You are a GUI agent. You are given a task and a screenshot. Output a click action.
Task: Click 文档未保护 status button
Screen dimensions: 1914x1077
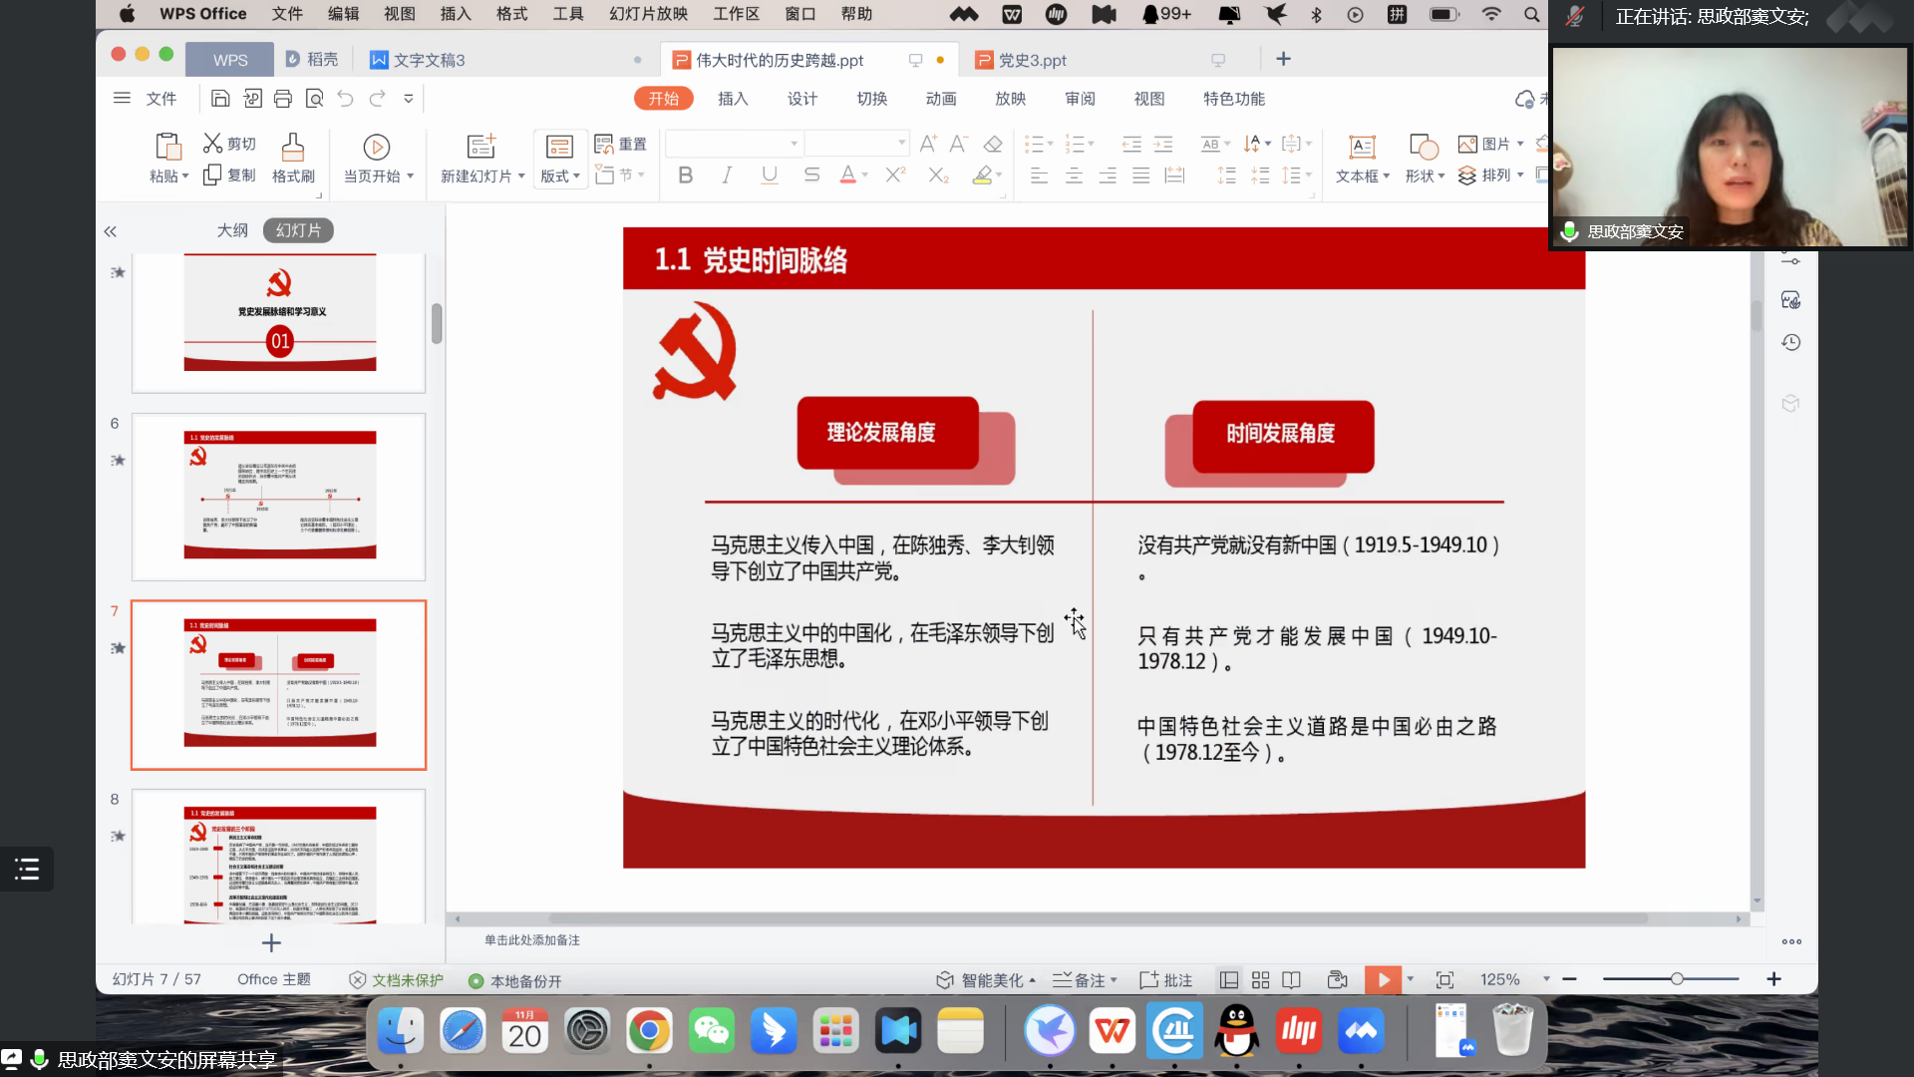click(x=396, y=980)
